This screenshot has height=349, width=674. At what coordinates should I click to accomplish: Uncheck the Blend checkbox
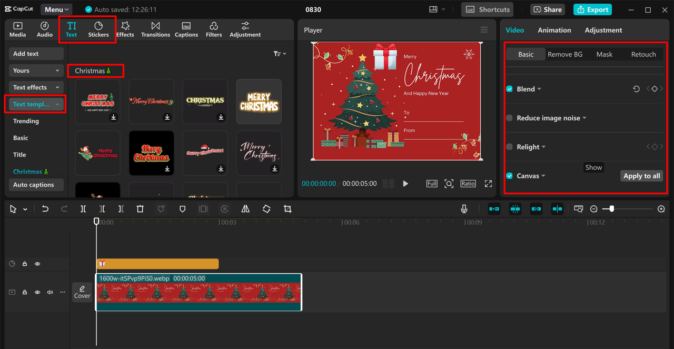(509, 89)
